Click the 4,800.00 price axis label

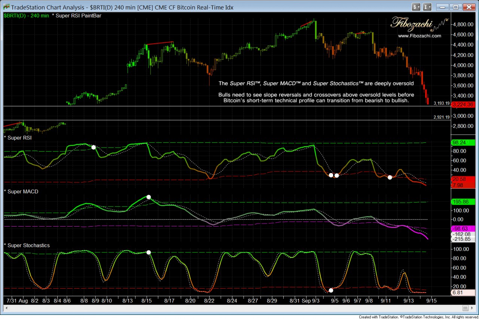(x=463, y=24)
